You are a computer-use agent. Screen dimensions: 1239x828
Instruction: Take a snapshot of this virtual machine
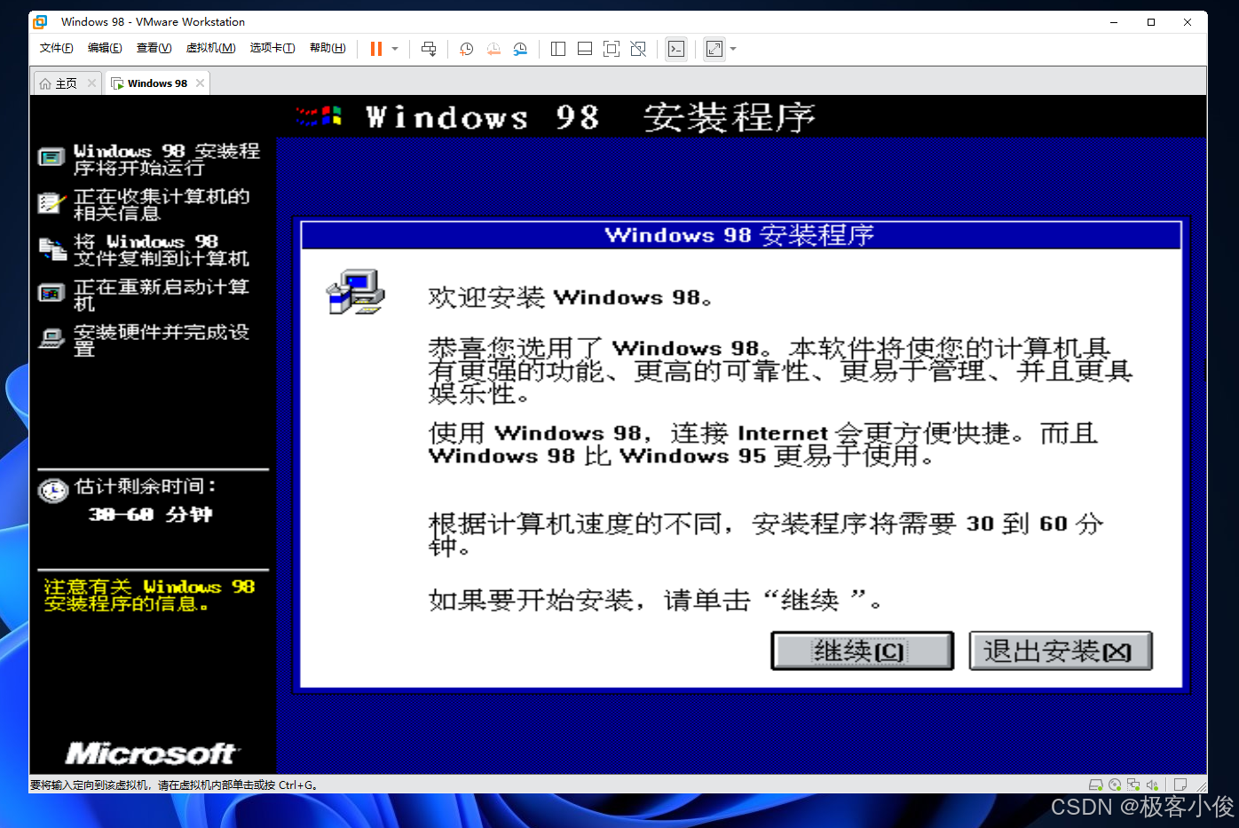coord(467,49)
